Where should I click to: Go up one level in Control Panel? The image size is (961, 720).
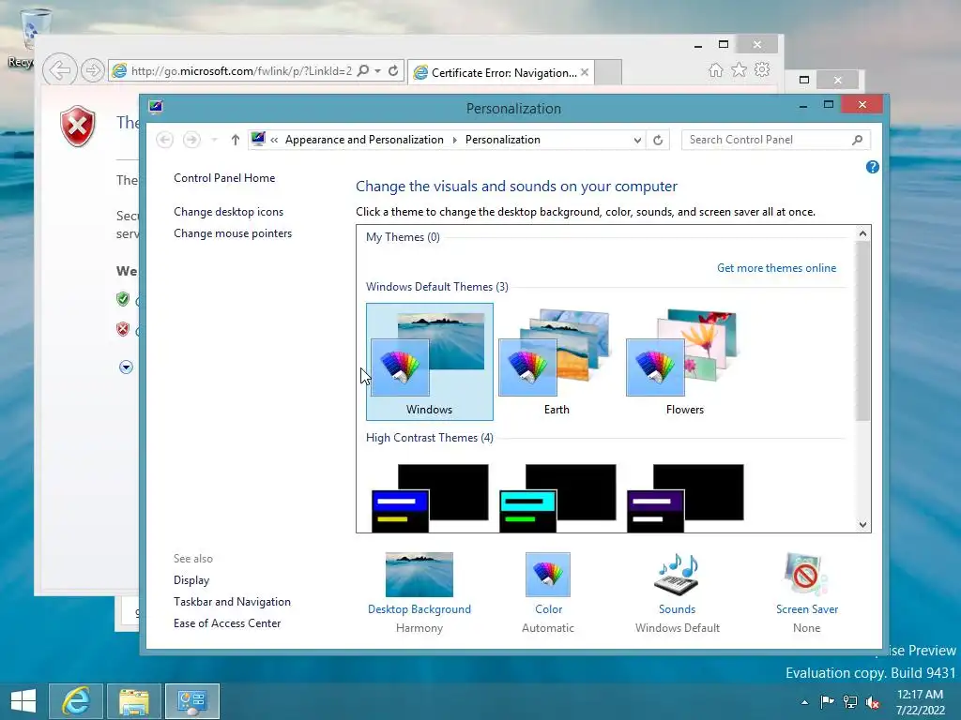235,140
